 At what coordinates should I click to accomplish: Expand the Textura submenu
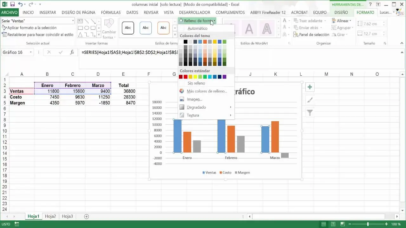193,115
